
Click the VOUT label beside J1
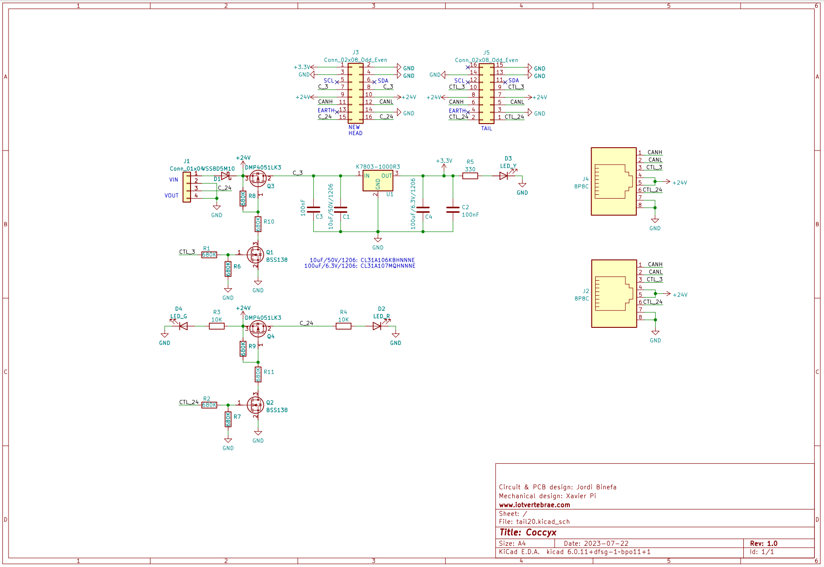(x=172, y=196)
